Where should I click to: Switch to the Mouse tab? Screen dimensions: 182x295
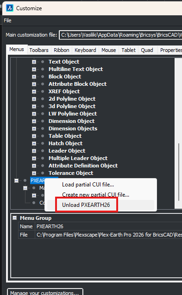coord(109,50)
